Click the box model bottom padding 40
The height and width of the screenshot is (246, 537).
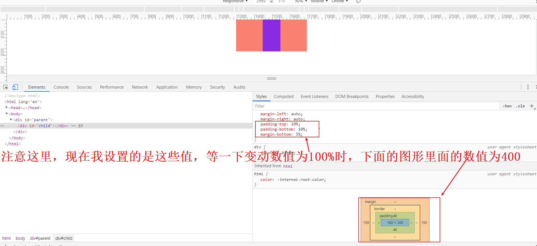tap(395, 230)
